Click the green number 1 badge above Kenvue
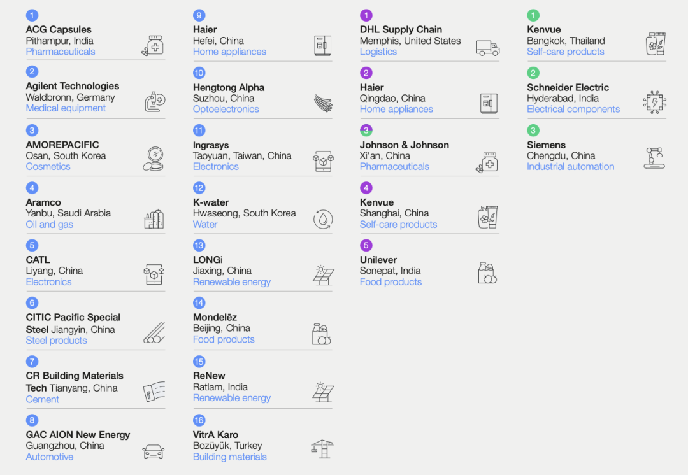The width and height of the screenshot is (688, 475). click(x=533, y=15)
